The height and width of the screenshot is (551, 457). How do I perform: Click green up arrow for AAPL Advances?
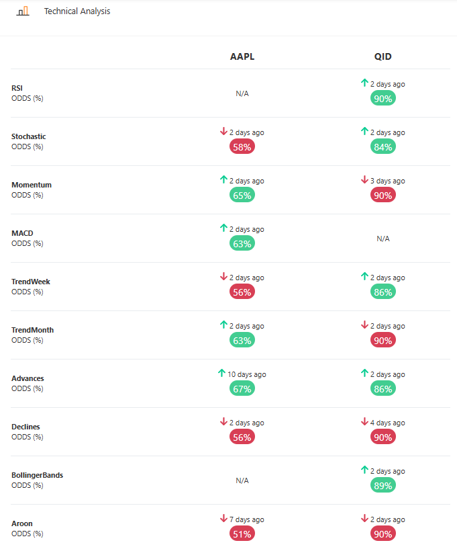click(221, 373)
